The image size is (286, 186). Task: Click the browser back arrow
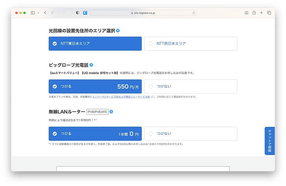pyautogui.click(x=45, y=13)
